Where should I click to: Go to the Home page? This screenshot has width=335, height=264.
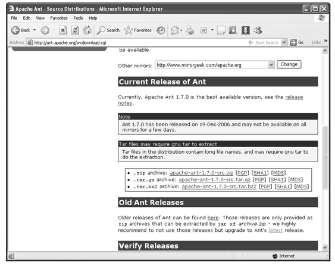[87, 30]
